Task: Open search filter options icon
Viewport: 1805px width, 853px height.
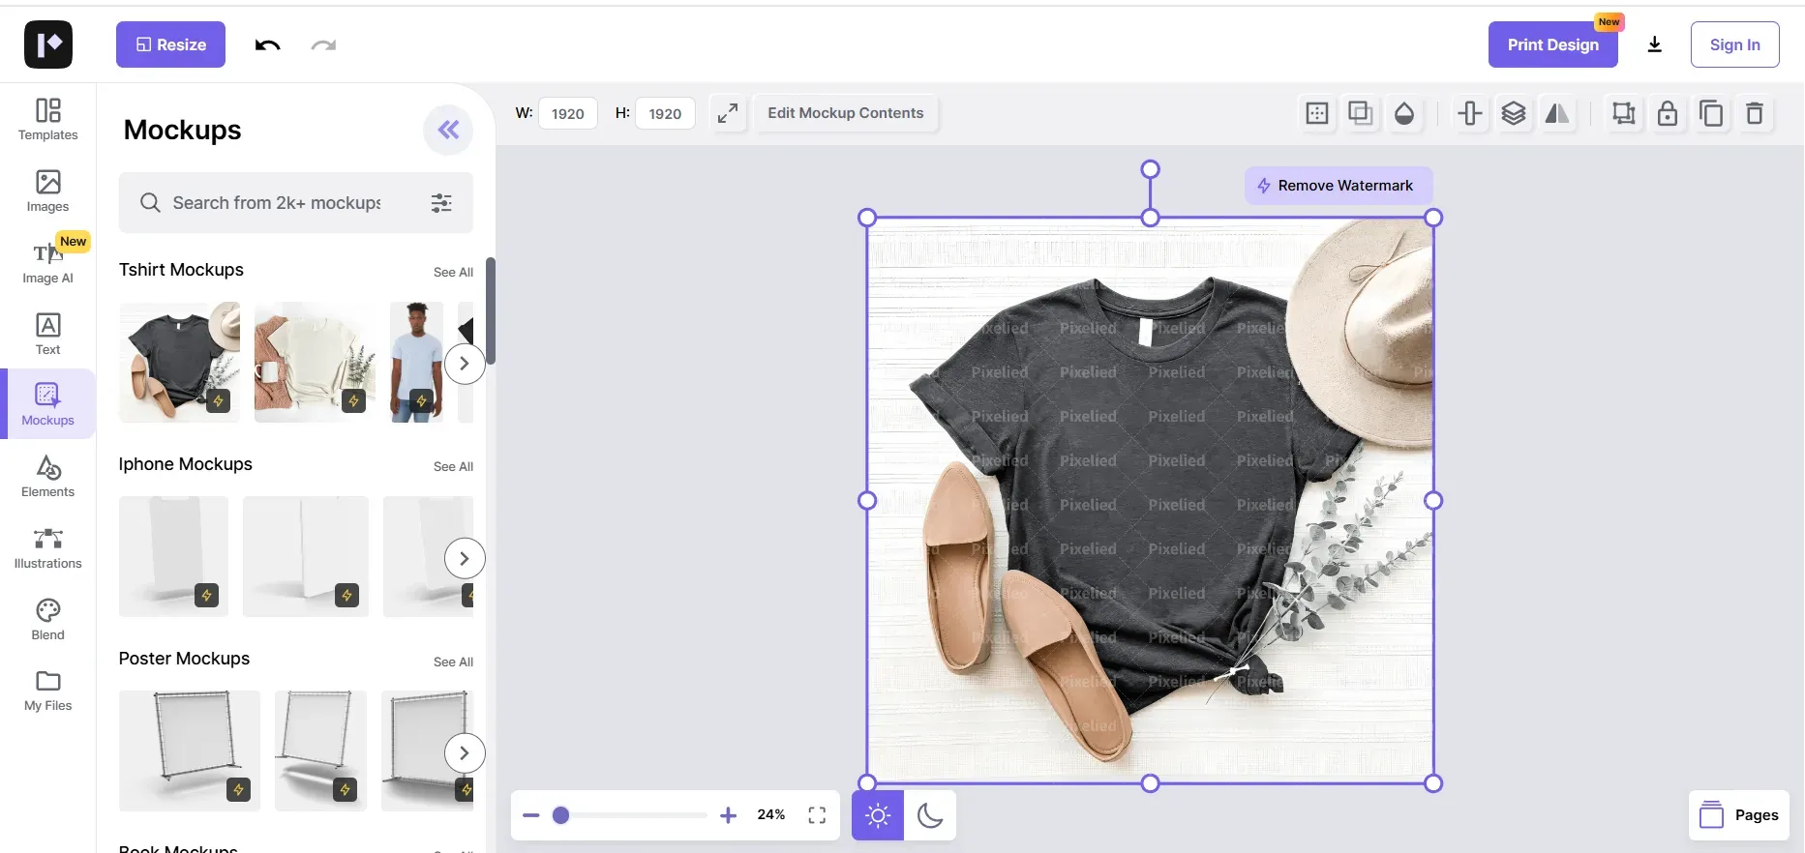Action: pyautogui.click(x=441, y=203)
